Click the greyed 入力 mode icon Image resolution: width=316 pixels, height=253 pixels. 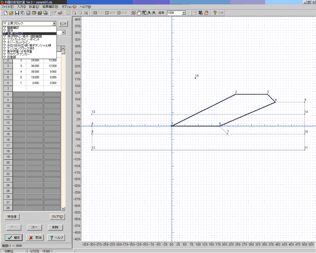point(98,13)
